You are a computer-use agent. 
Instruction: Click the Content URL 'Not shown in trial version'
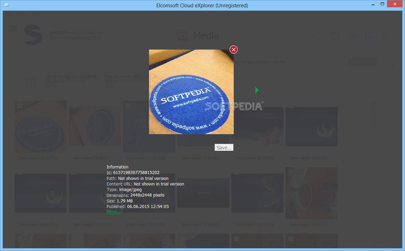pyautogui.click(x=159, y=184)
